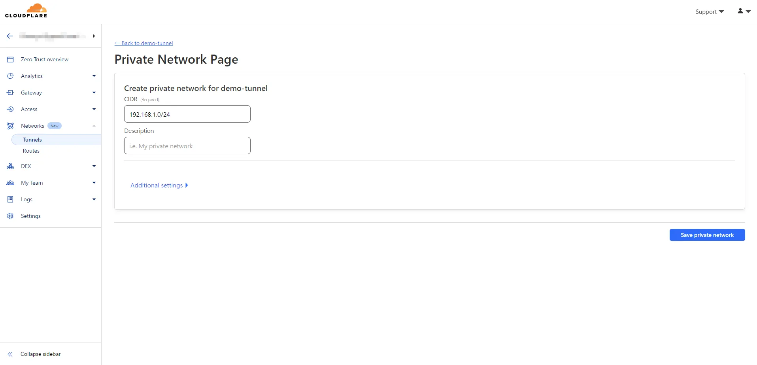757x365 pixels.
Task: Click the Logs icon in sidebar
Action: click(10, 199)
